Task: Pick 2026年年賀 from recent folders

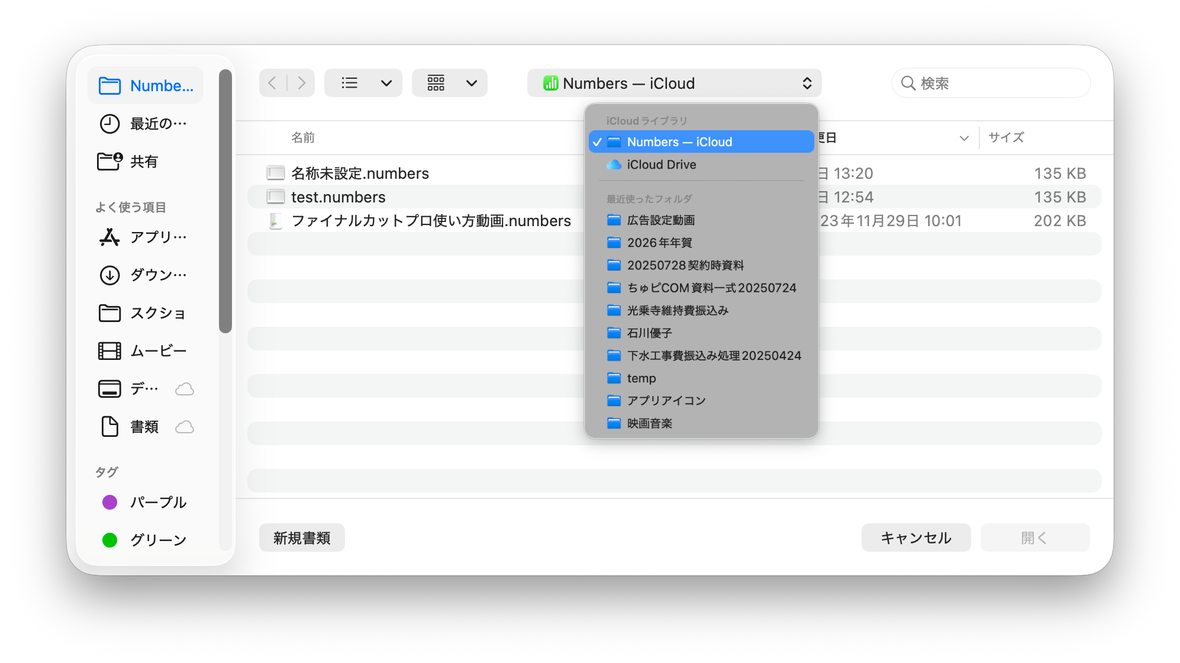Action: (659, 243)
